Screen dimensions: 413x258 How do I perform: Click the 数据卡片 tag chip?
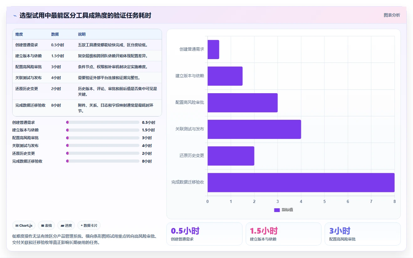[89, 225]
